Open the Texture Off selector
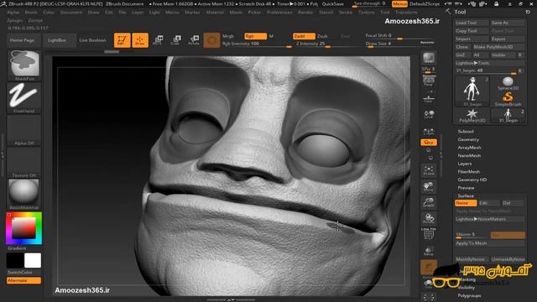This screenshot has width=537, height=302. click(24, 162)
